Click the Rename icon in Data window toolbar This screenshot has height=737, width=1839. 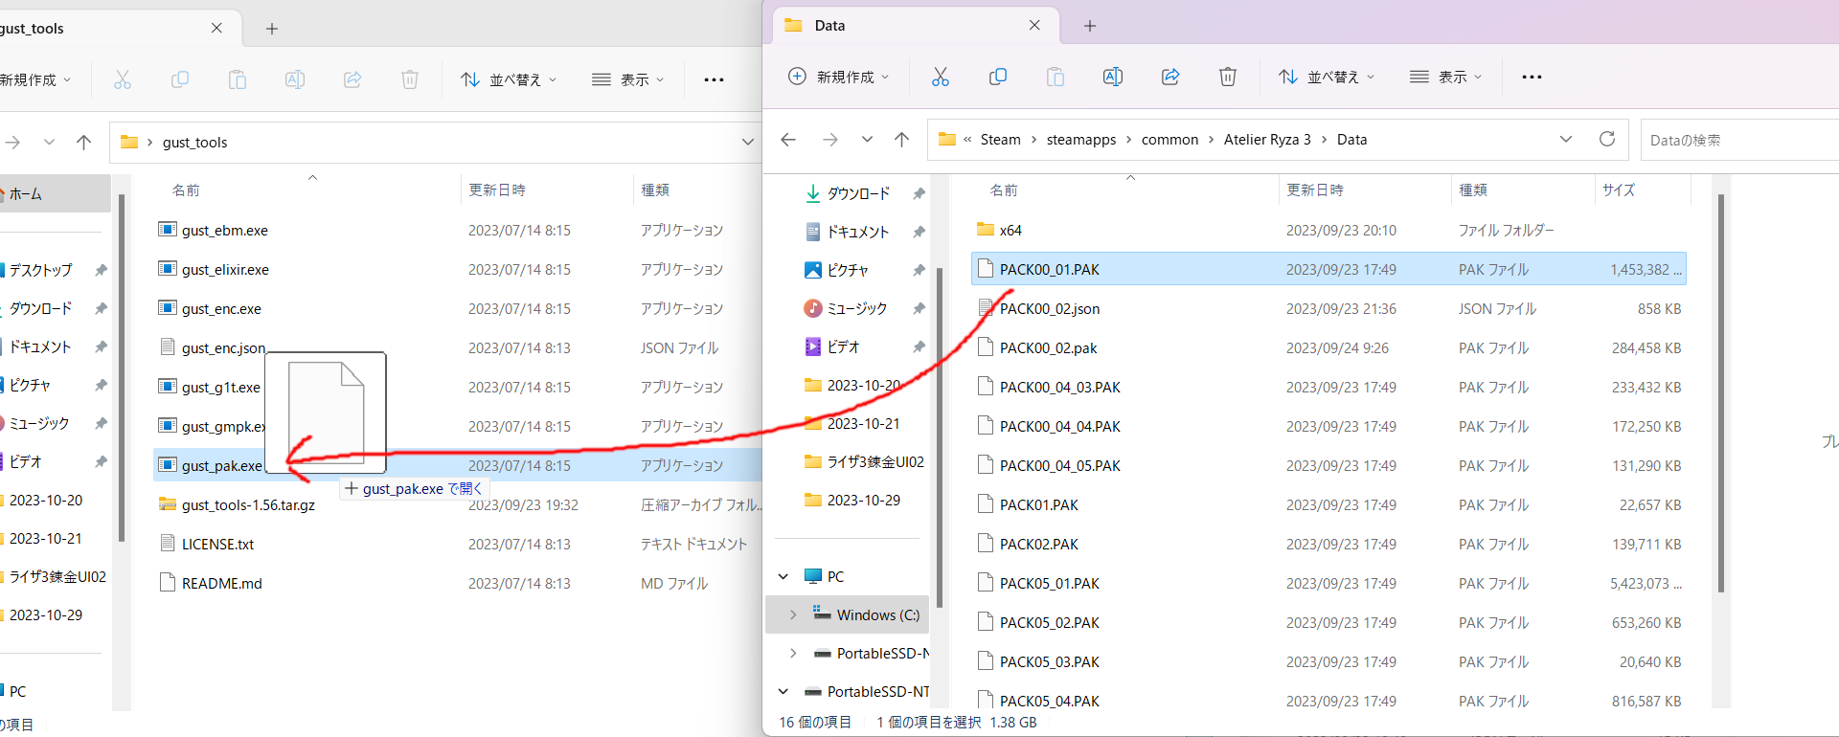tap(1112, 77)
